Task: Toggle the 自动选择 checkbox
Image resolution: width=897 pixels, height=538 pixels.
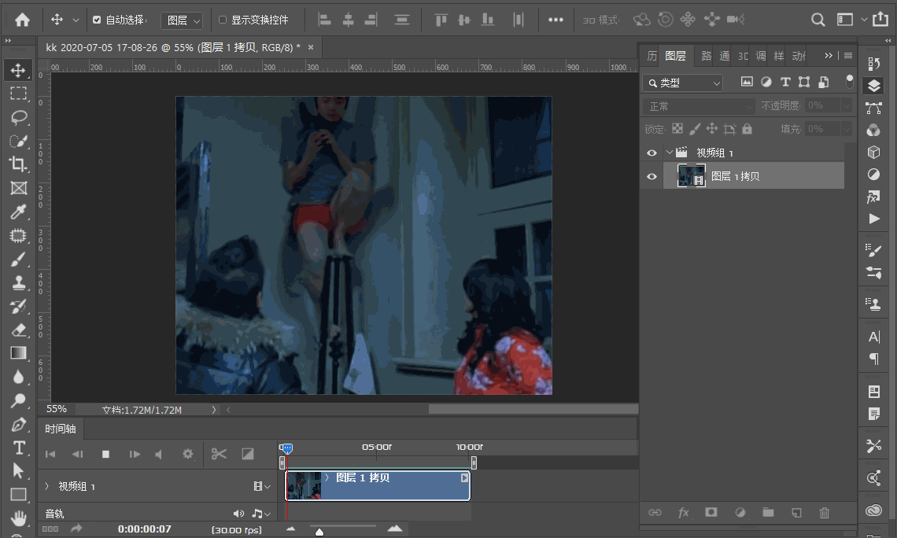Action: coord(97,20)
